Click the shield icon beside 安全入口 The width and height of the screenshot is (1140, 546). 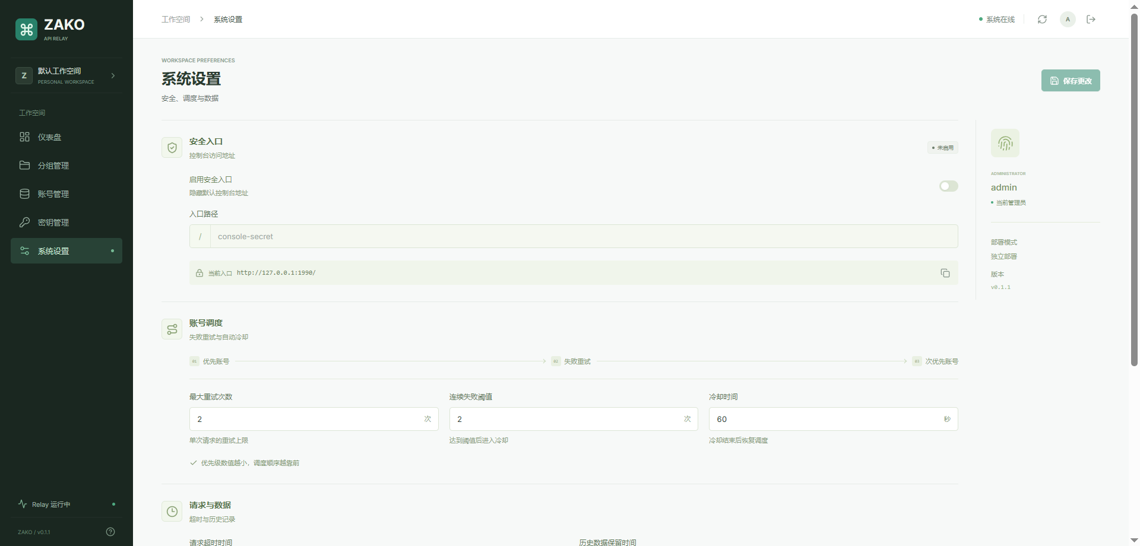[172, 148]
